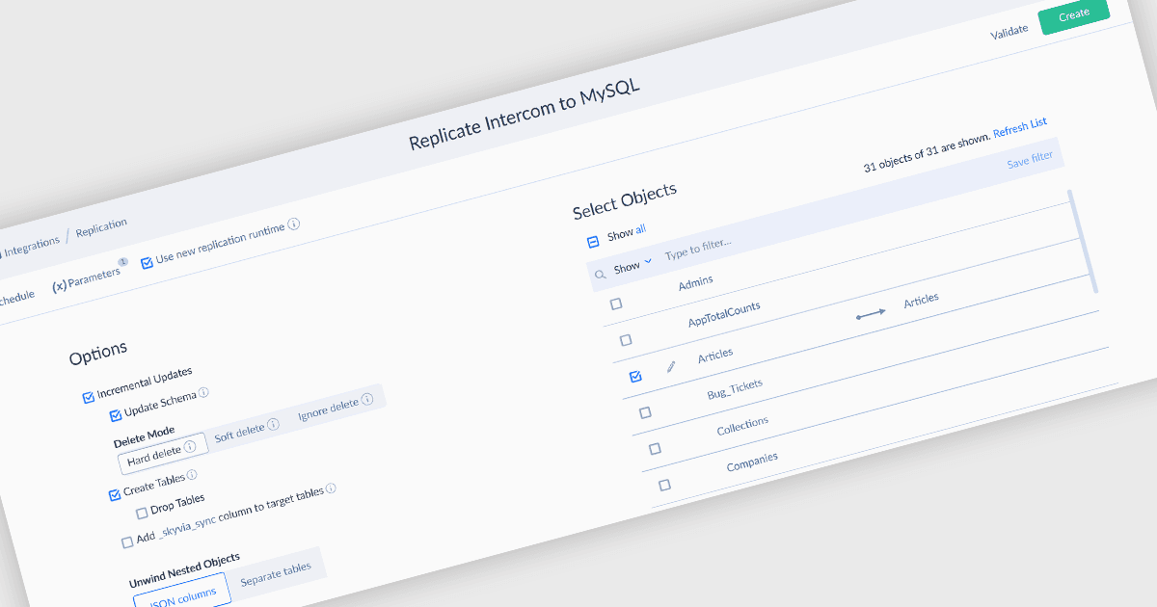Screen dimensions: 1157x607
Task: Show info icon next to Create Tables
Action: [x=192, y=475]
